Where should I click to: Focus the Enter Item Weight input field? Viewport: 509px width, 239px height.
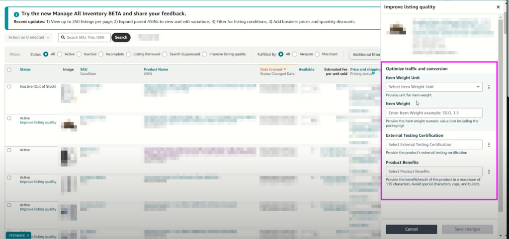[434, 113]
